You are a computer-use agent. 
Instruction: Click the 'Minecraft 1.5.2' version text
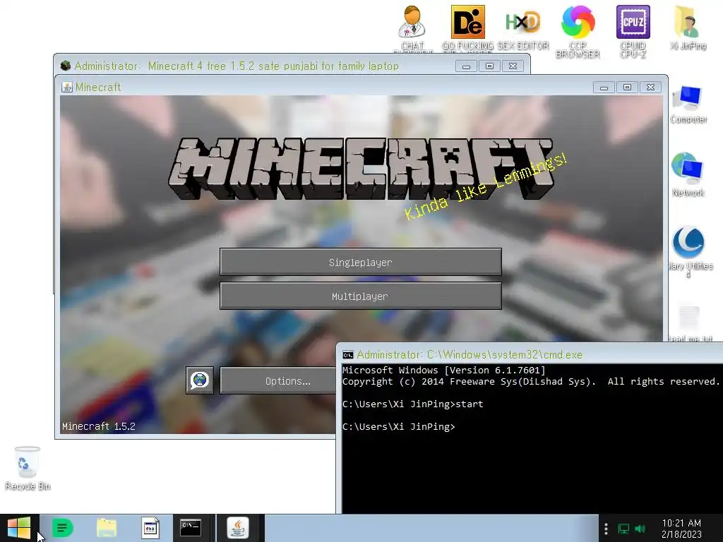pos(99,426)
